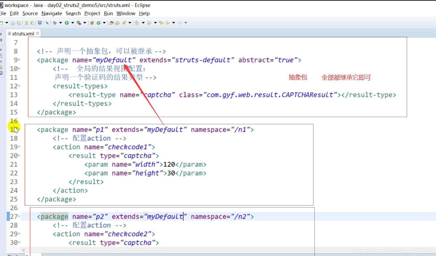Click the New Java Package icon
This screenshot has height=256, width=436.
[92, 23]
